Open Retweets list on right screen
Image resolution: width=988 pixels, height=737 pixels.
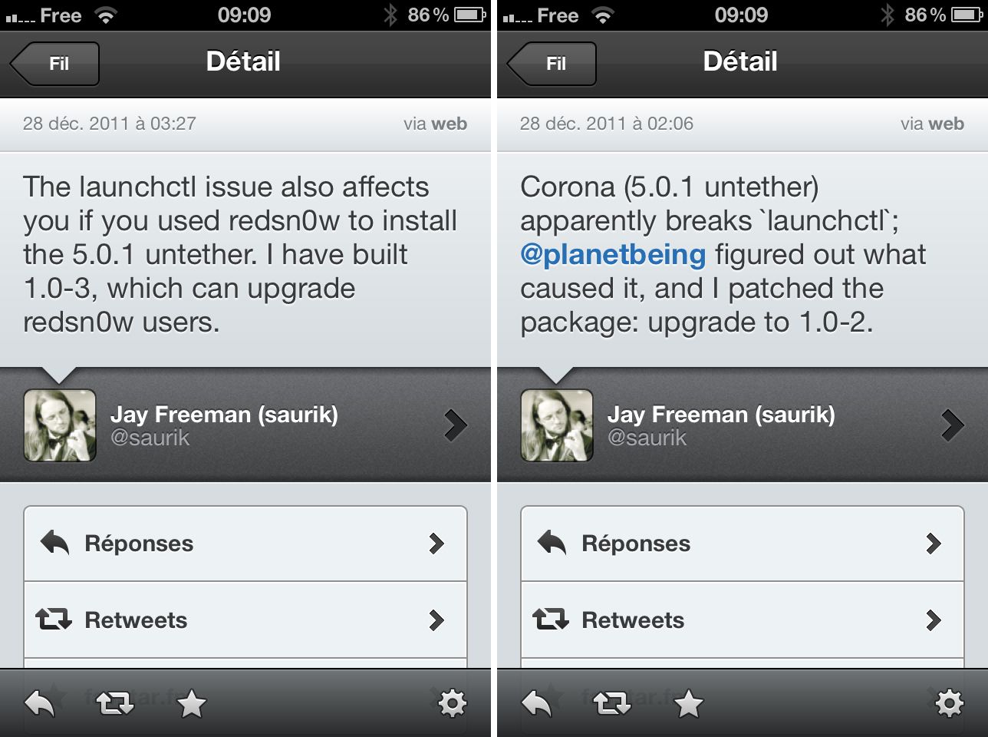click(x=743, y=620)
